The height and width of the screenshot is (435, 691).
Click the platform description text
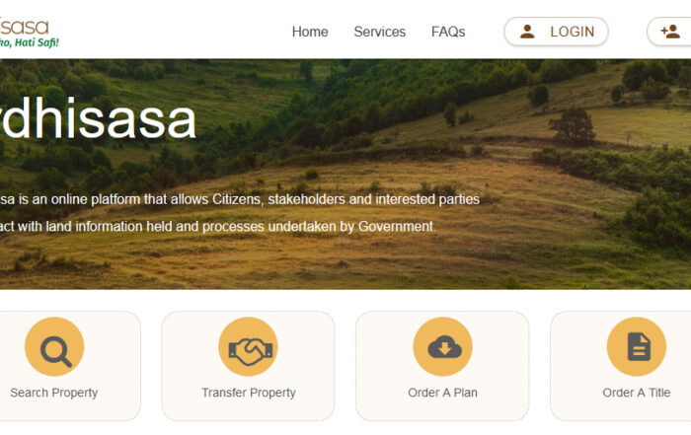click(x=239, y=213)
